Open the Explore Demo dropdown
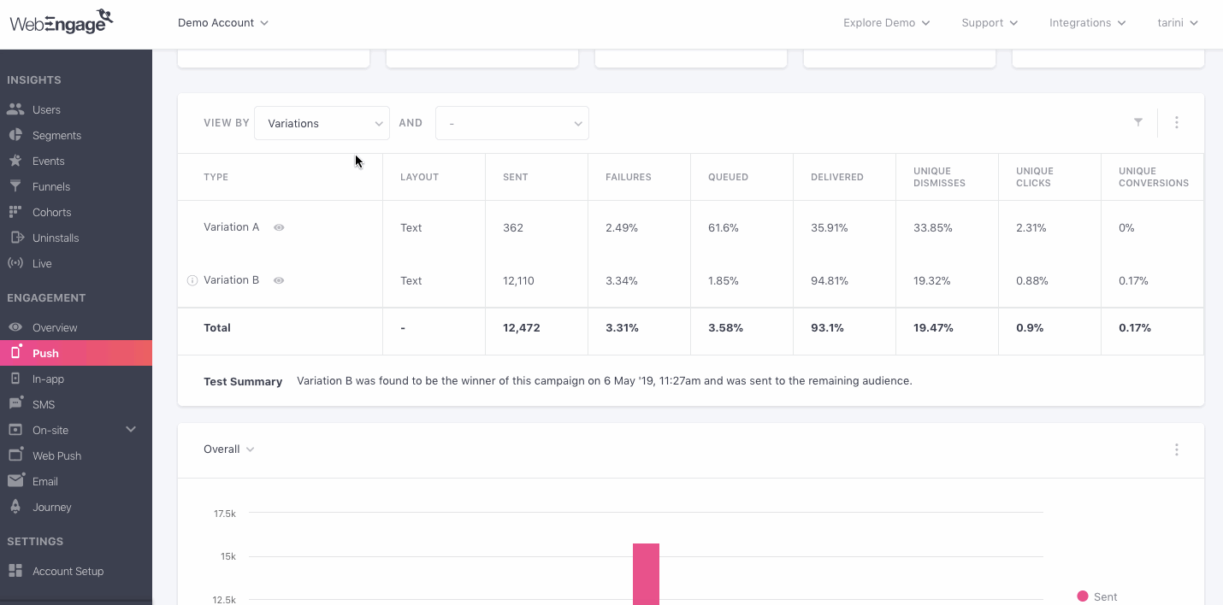The height and width of the screenshot is (605, 1223). [886, 23]
